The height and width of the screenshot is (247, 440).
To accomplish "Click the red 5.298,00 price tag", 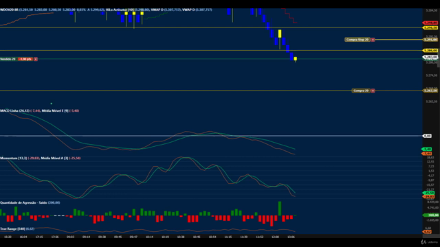I will point(430,23).
